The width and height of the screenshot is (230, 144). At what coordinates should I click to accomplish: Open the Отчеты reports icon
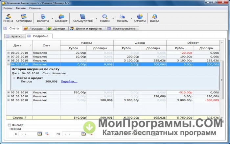point(140,18)
